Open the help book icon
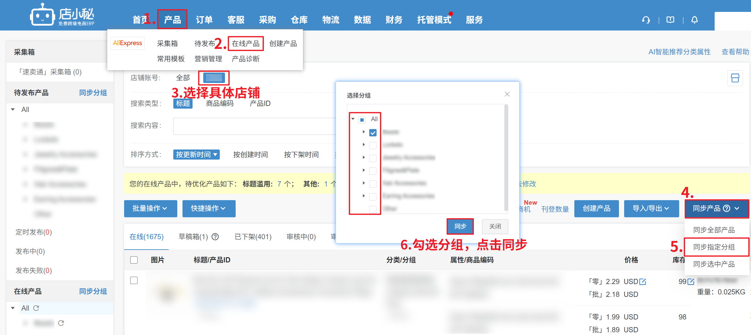 (670, 20)
